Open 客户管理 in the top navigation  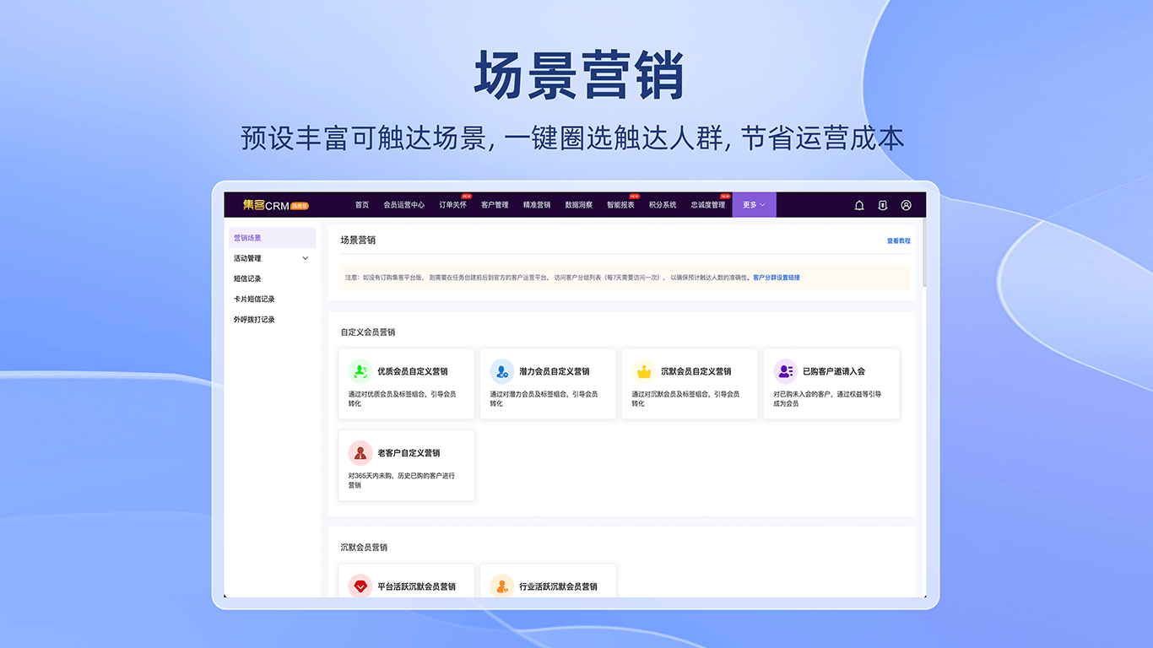click(495, 205)
